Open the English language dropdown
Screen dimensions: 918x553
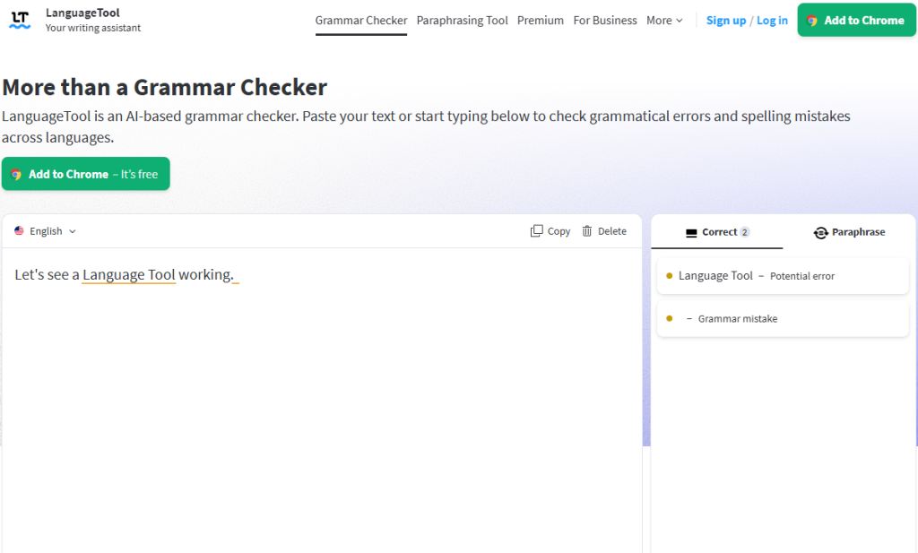(45, 231)
